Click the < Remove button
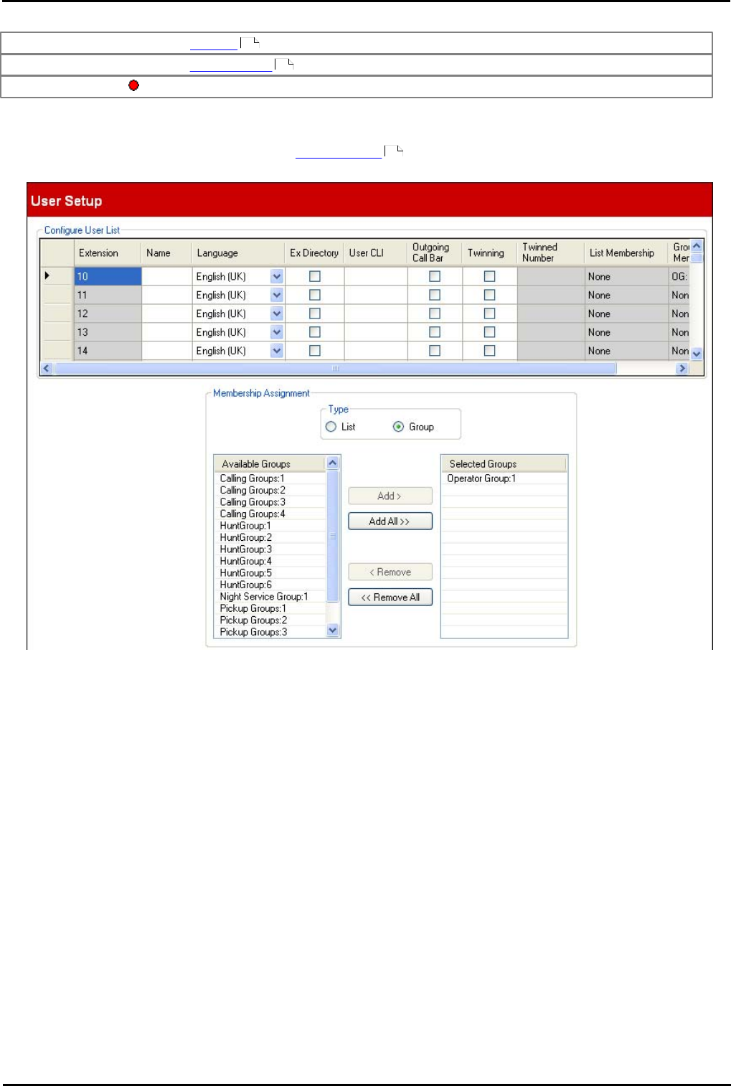The image size is (731, 1086). [x=390, y=572]
